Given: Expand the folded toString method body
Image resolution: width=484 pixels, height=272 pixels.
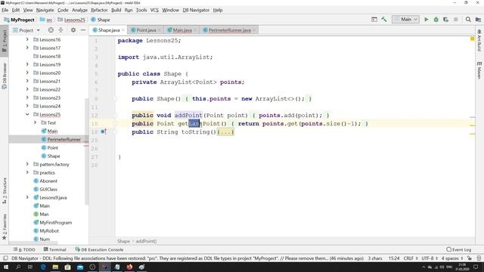Looking at the screenshot, I should tap(225, 132).
